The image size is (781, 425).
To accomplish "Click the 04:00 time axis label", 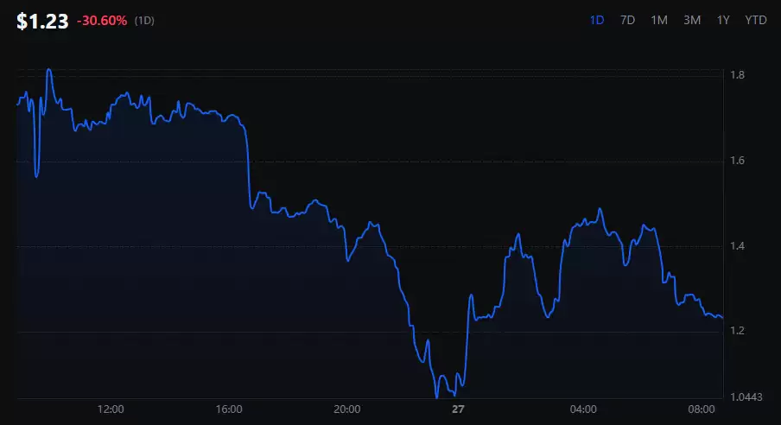I will click(x=583, y=409).
